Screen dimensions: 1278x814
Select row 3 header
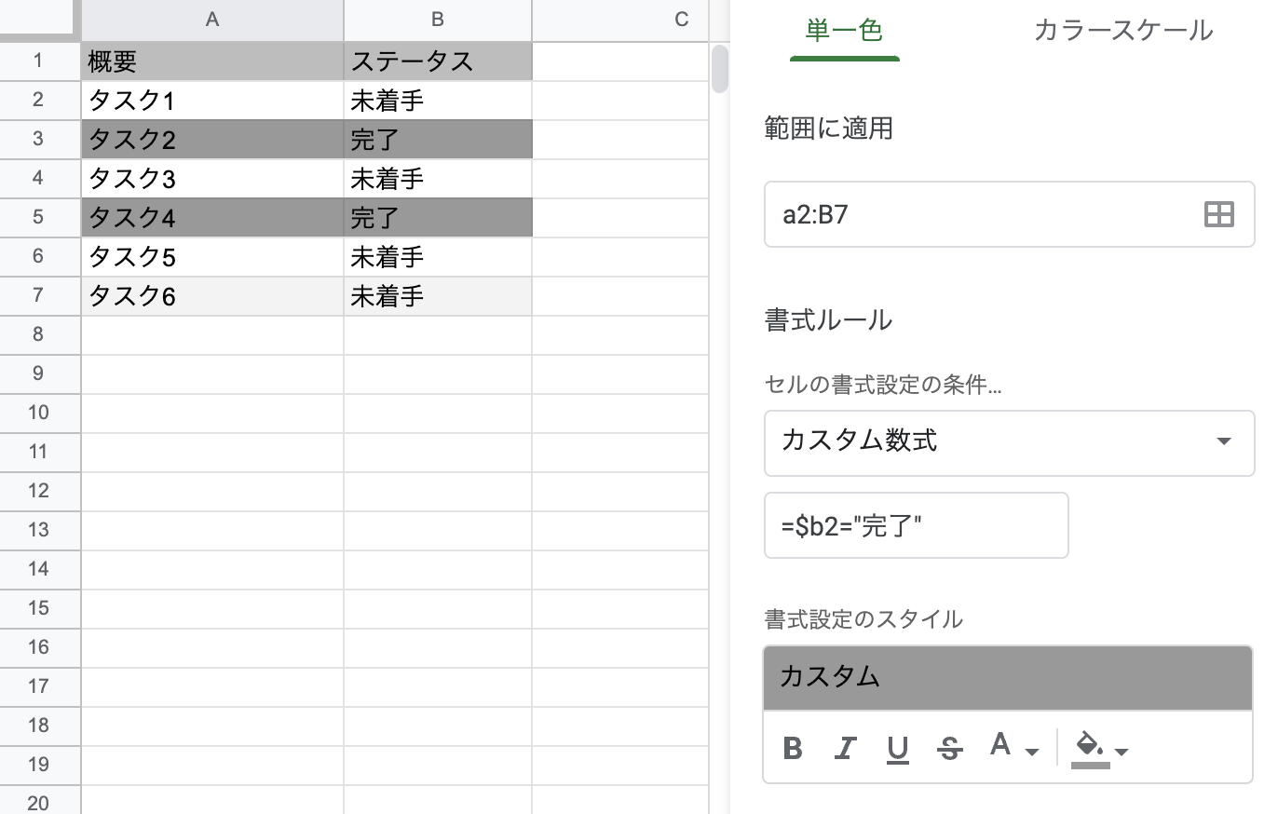(x=38, y=139)
